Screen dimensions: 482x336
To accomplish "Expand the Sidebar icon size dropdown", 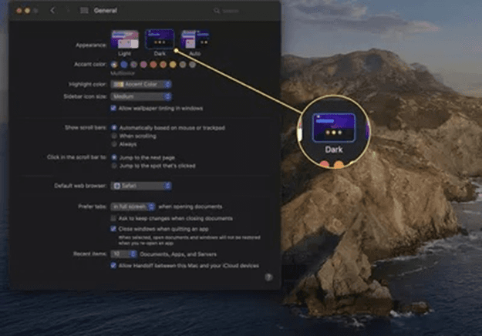I will 141,96.
